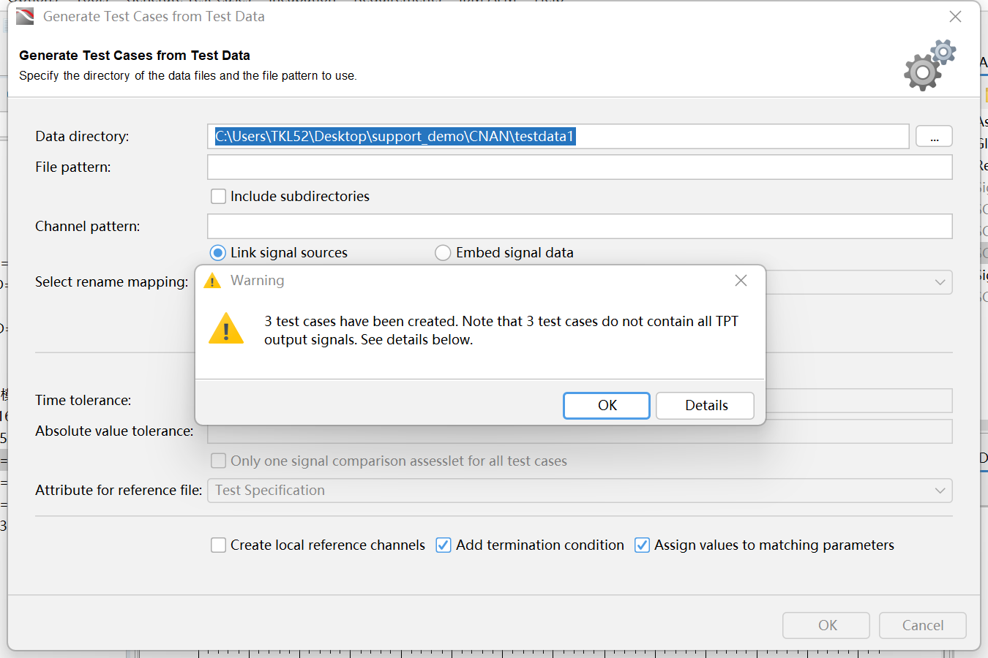Screen dimensions: 988x658
Task: Enable Include subdirectories checkbox
Action: [218, 196]
